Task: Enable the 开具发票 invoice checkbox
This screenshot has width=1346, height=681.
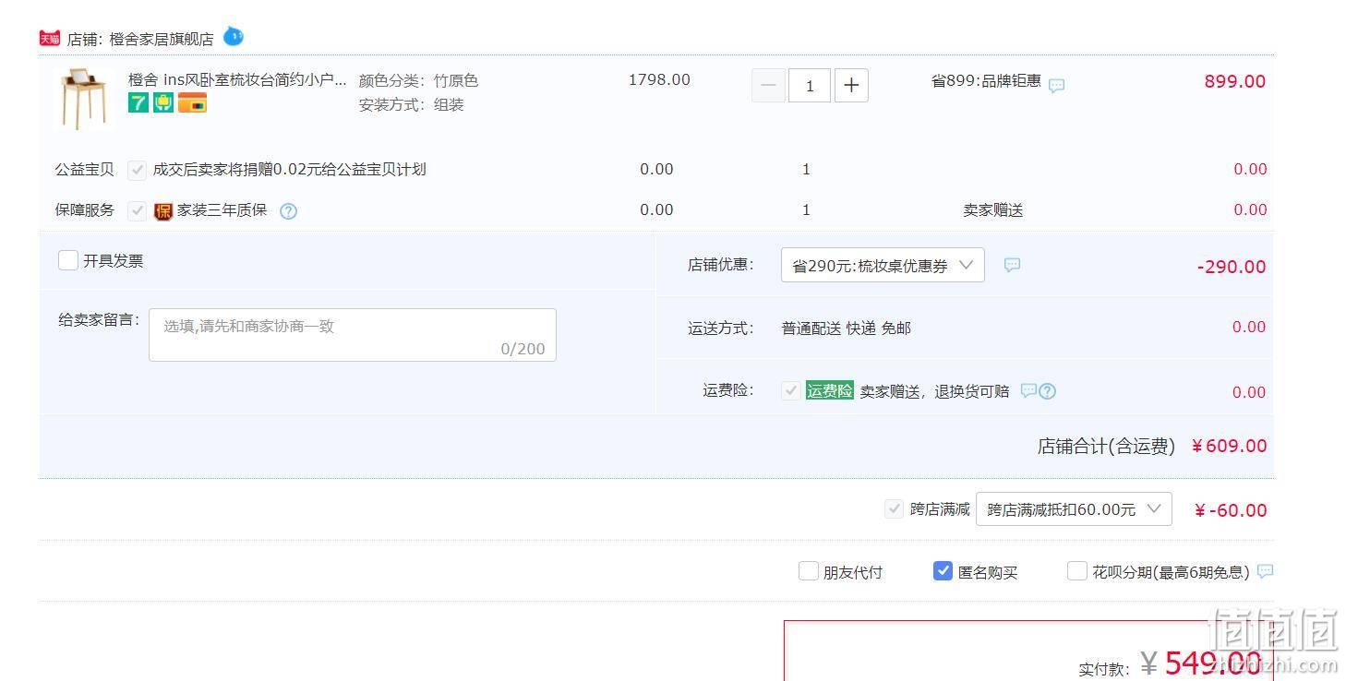Action: (x=68, y=260)
